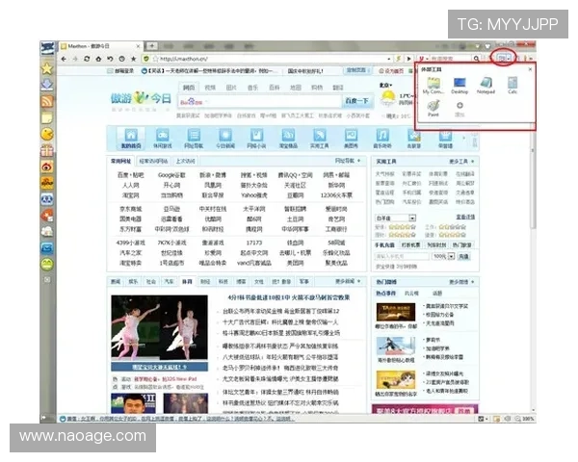Open the music note nav icon
Image resolution: width=578 pixels, height=462 pixels.
382,139
